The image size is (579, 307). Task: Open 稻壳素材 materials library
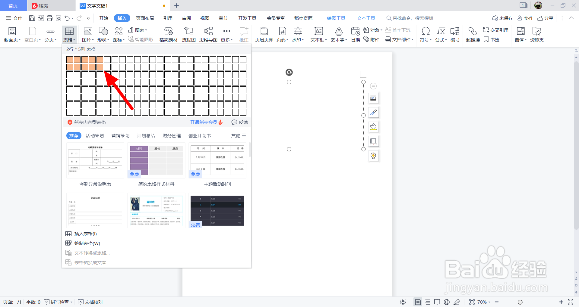click(x=168, y=34)
